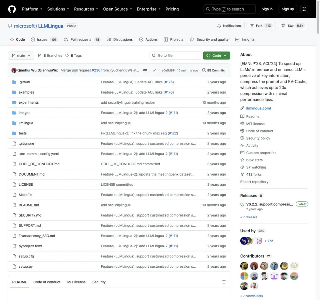View the 85 Commits history
This screenshot has width=320, height=300.
(x=213, y=70)
